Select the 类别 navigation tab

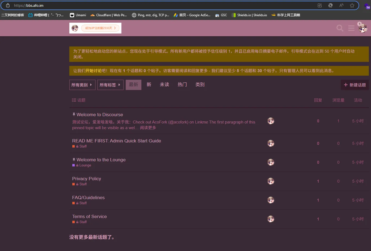point(200,85)
